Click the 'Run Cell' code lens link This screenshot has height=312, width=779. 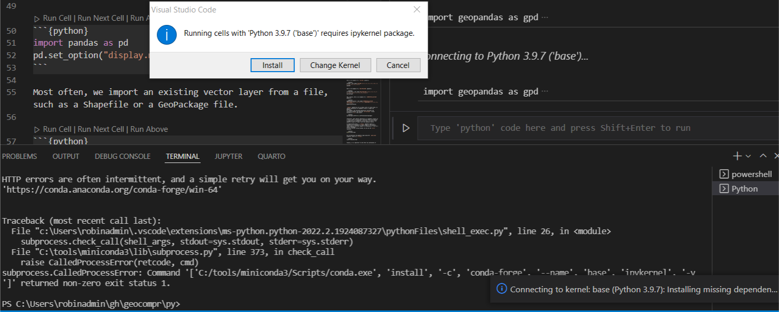[x=57, y=129]
